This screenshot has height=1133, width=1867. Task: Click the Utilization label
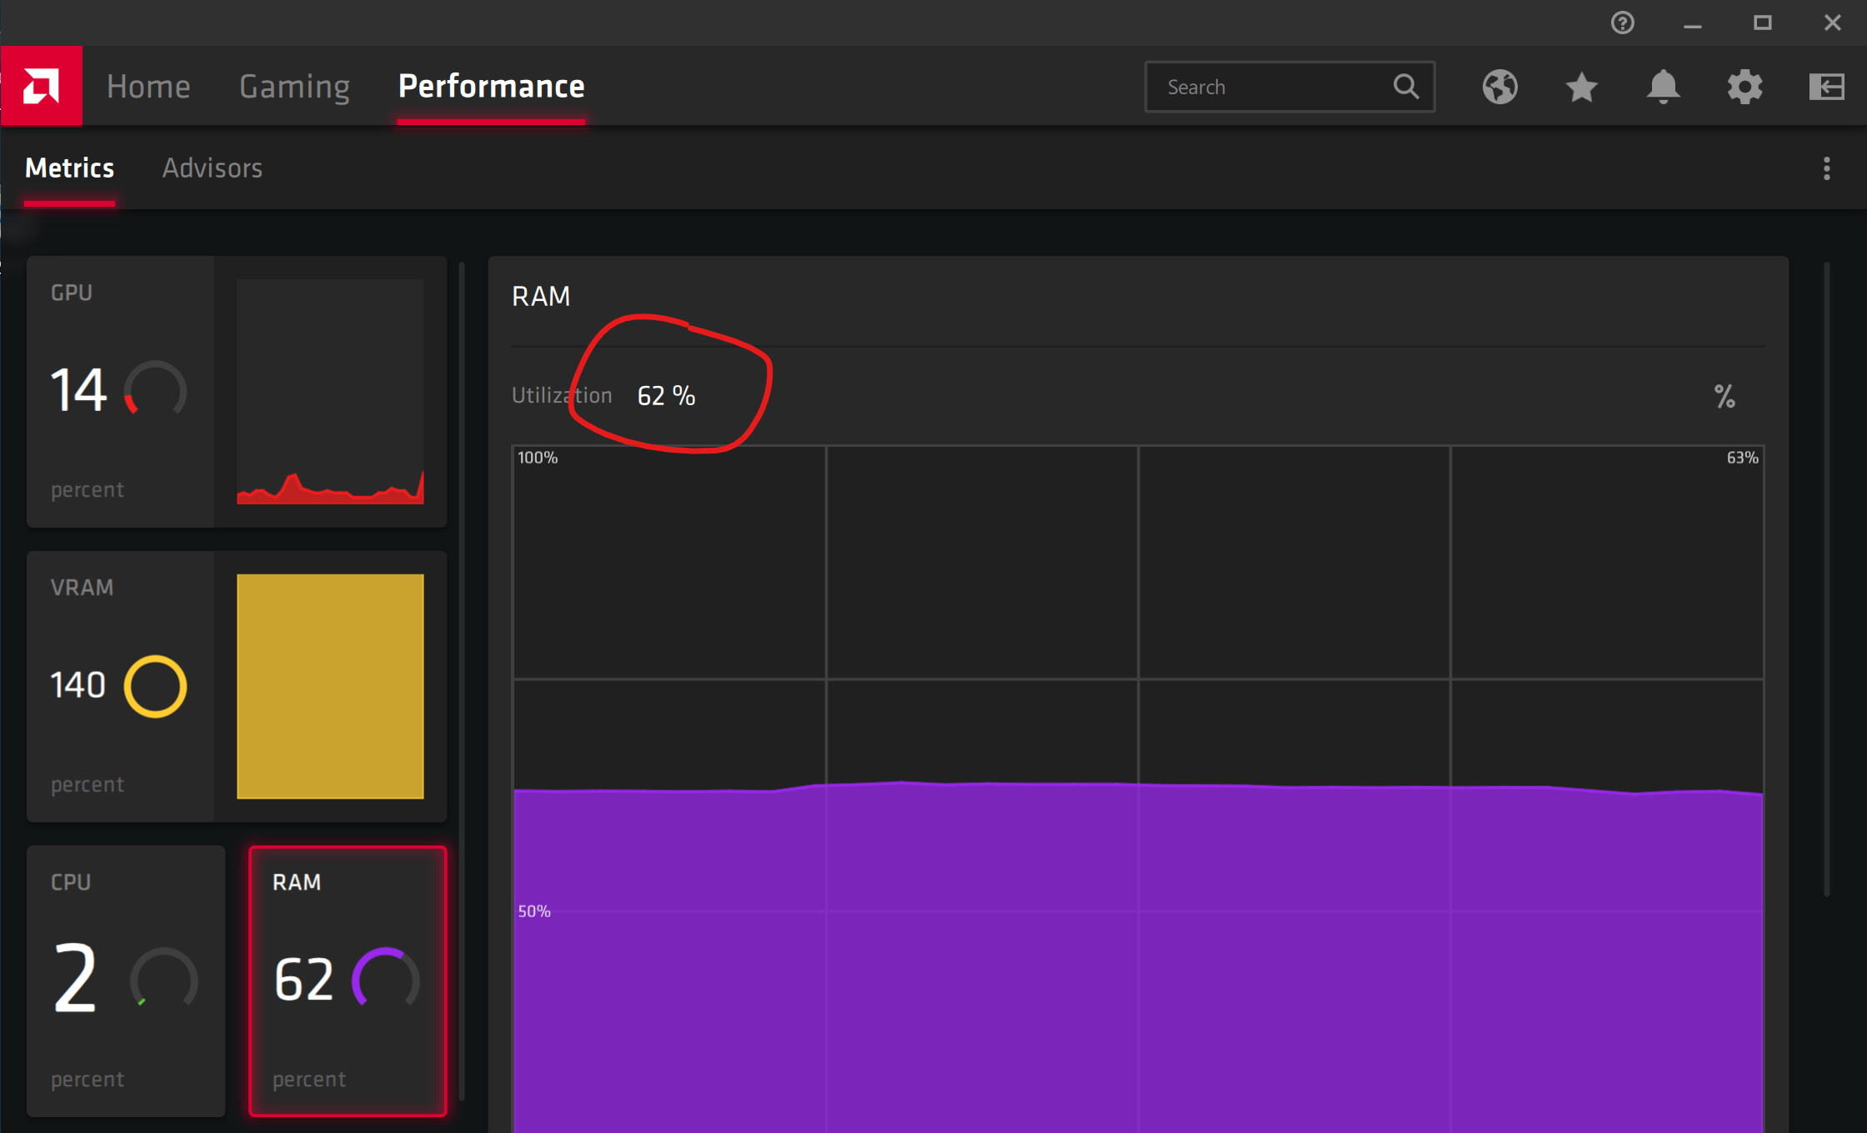pyautogui.click(x=562, y=396)
